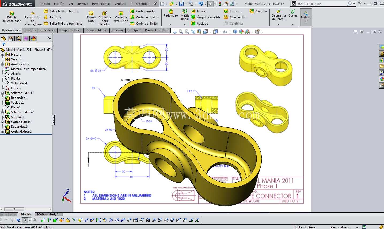Activate the Simetría mirror tool

pyautogui.click(x=258, y=11)
